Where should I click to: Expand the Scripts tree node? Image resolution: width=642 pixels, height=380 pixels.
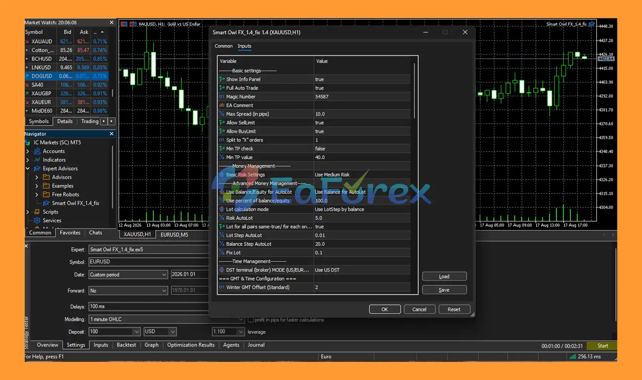point(28,212)
